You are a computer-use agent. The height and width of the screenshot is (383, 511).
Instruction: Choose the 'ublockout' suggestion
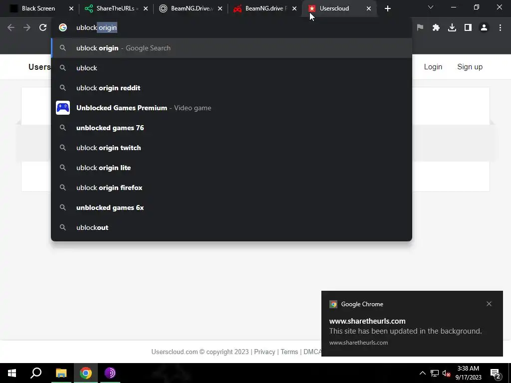pyautogui.click(x=232, y=227)
